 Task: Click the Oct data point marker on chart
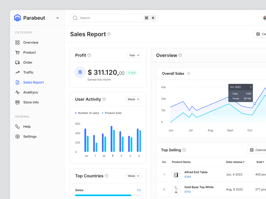pyautogui.click(x=255, y=103)
